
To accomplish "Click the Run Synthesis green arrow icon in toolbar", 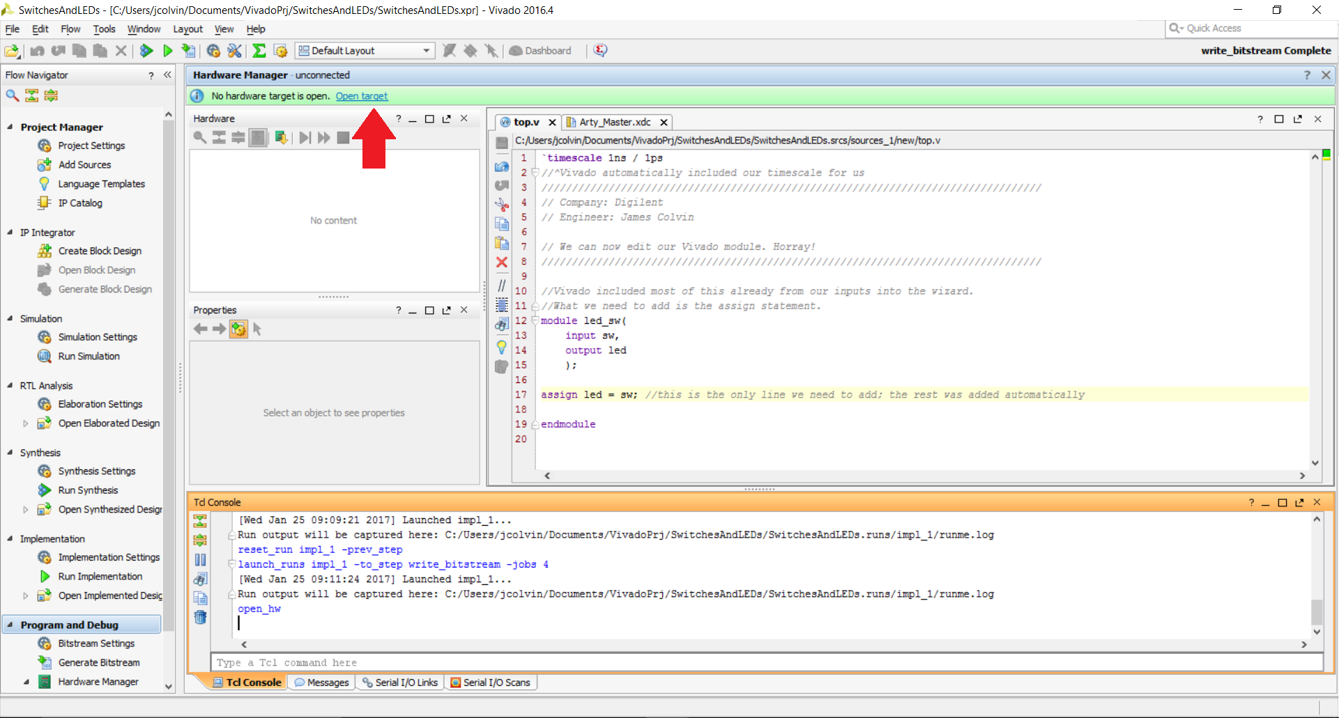I will (146, 51).
